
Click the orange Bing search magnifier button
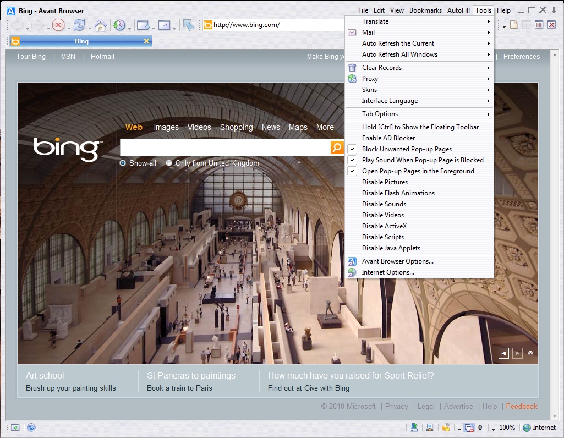point(337,147)
